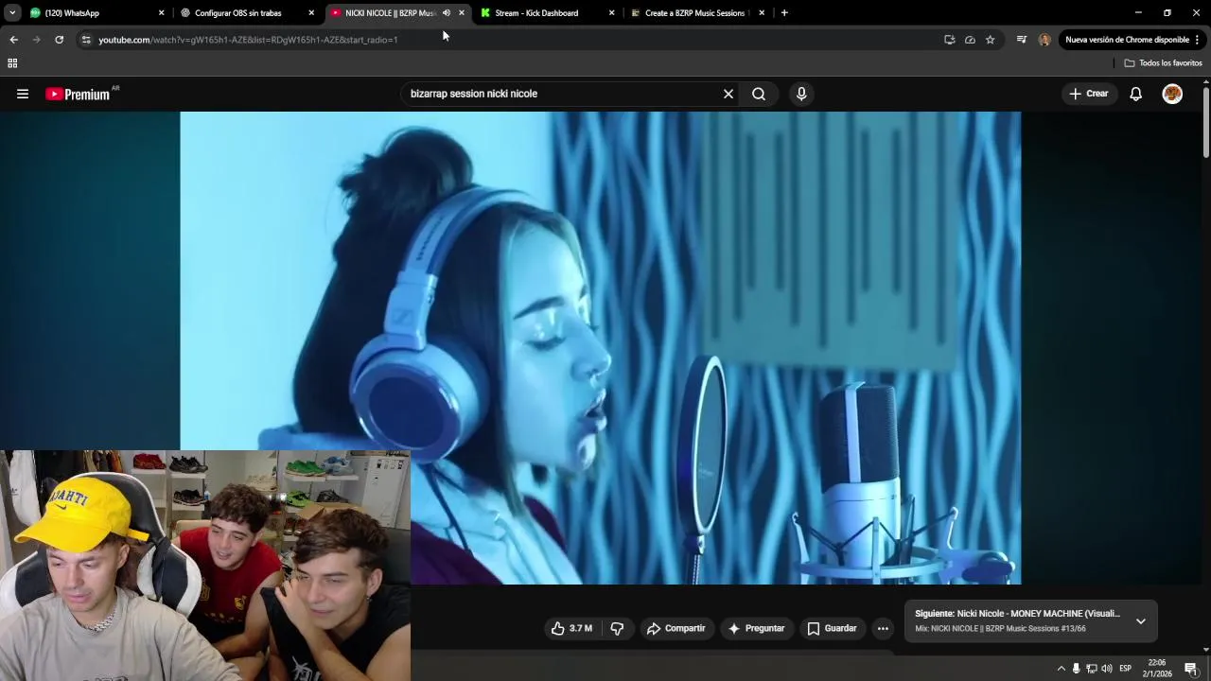Open the YouTube account avatar menu
Image resolution: width=1211 pixels, height=681 pixels.
[1172, 94]
